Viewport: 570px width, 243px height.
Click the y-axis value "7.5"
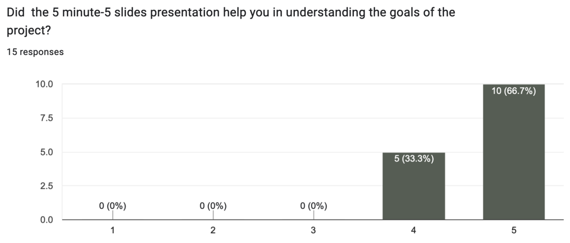(x=46, y=118)
